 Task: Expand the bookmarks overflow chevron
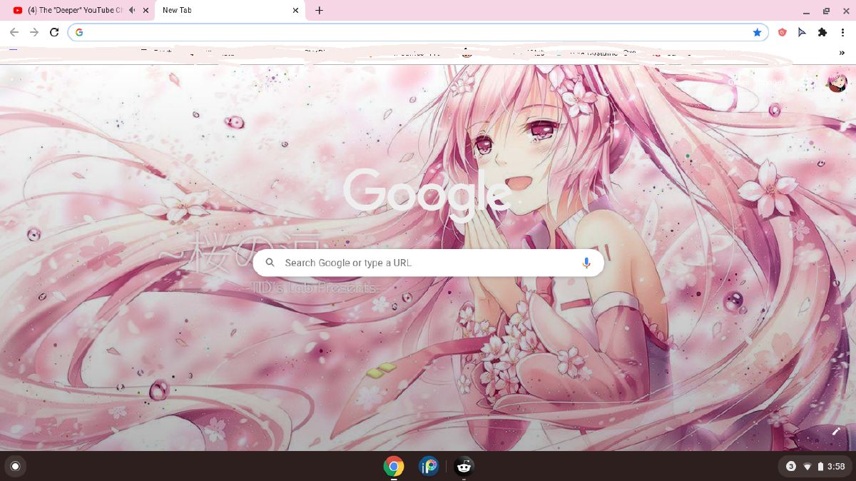coord(842,52)
